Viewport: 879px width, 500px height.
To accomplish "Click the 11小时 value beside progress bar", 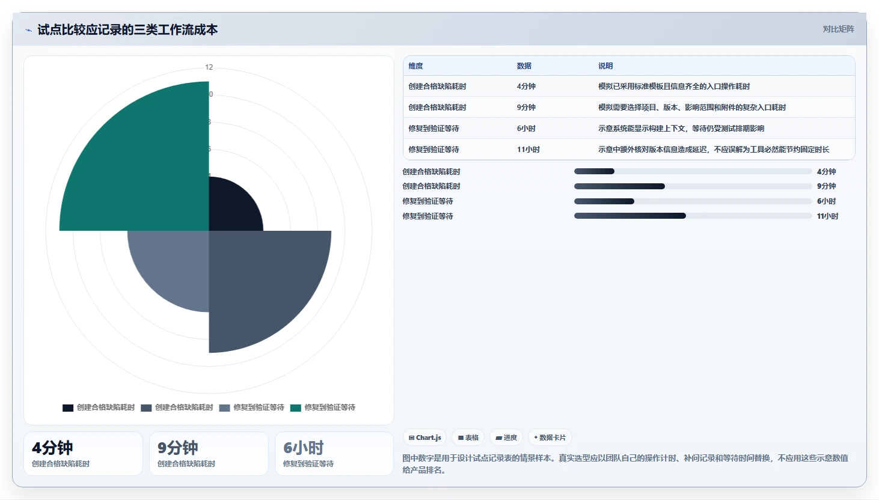I will coord(827,216).
